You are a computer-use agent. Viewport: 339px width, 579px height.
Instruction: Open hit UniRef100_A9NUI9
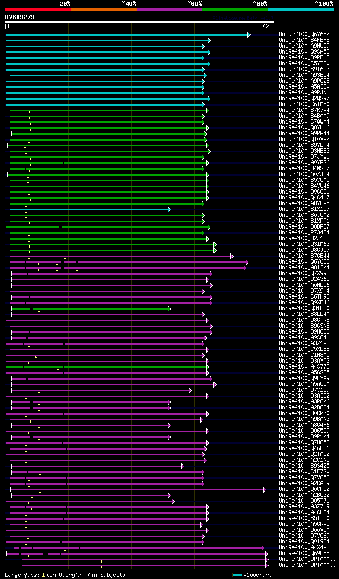click(x=305, y=46)
